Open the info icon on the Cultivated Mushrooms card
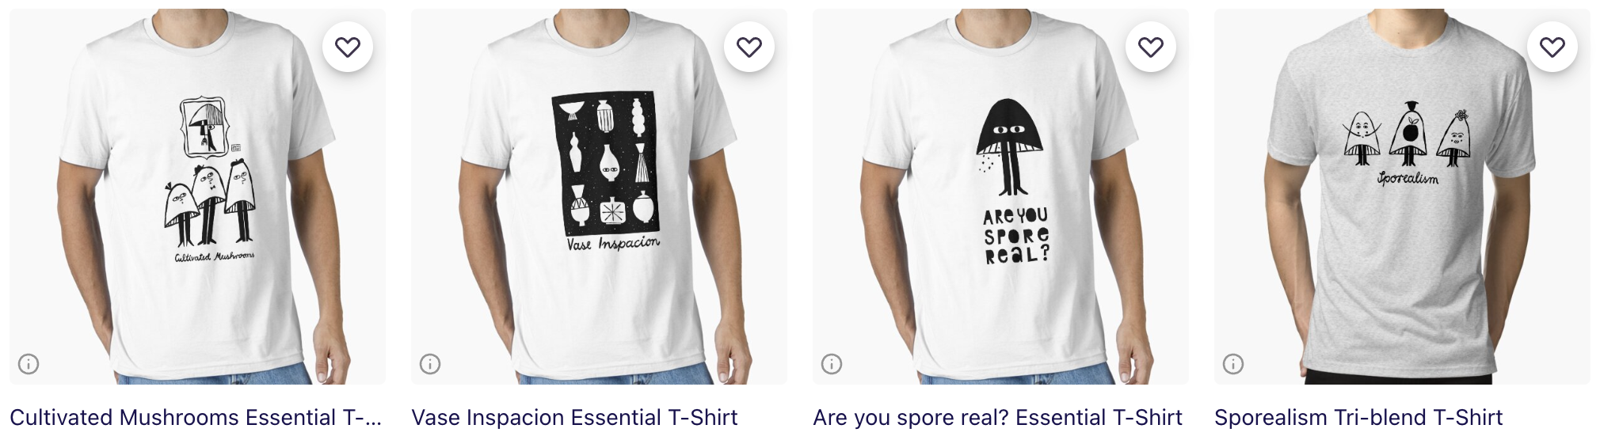The height and width of the screenshot is (440, 1600). coord(29,364)
